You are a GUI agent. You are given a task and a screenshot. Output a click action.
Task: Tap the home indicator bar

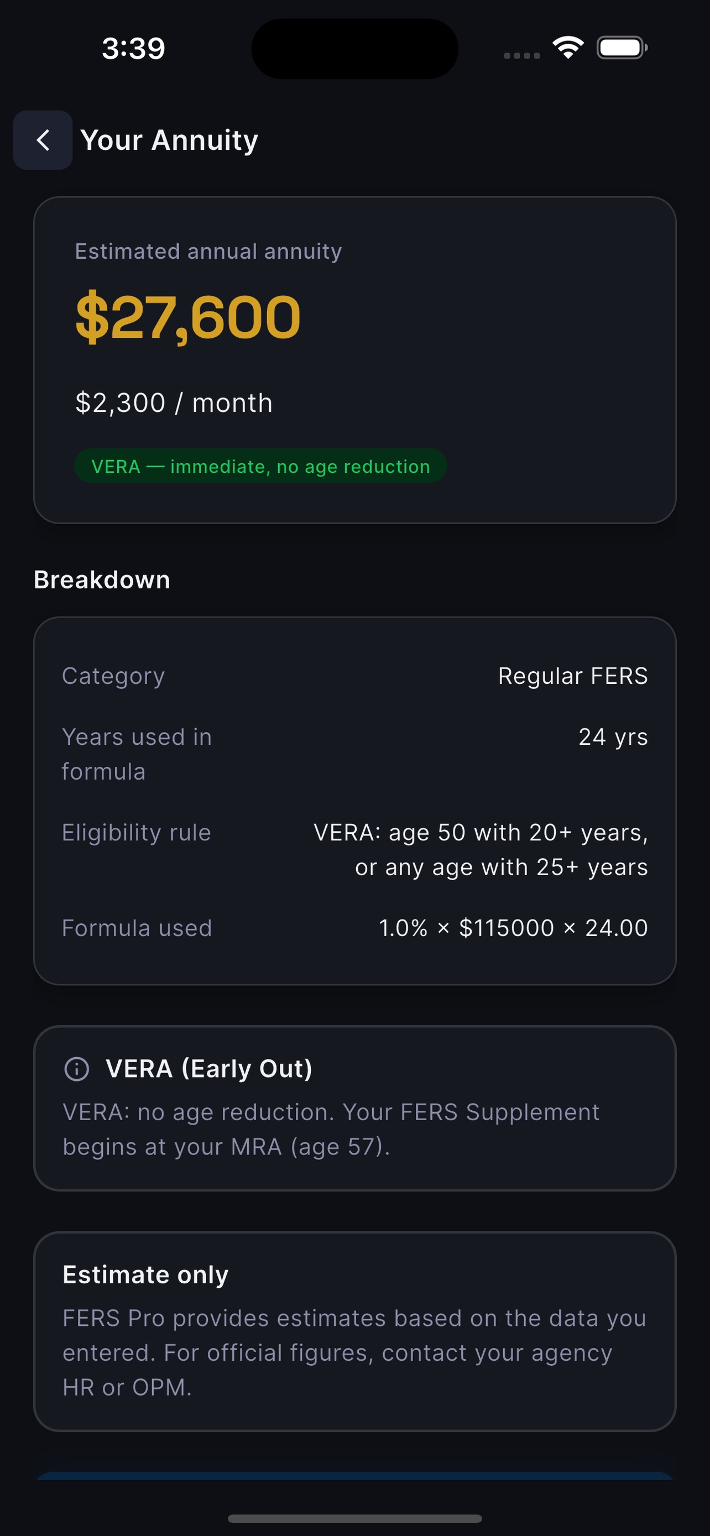354,1518
